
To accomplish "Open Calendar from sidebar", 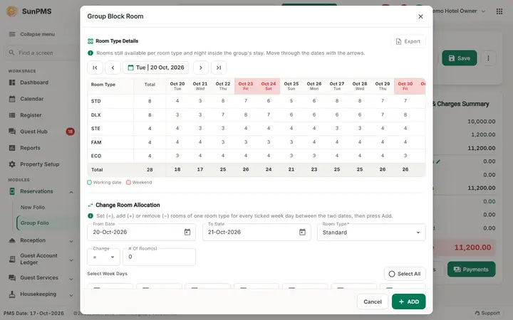I will (x=32, y=99).
